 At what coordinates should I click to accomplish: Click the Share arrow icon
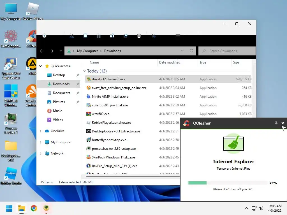pyautogui.click(x=126, y=36)
